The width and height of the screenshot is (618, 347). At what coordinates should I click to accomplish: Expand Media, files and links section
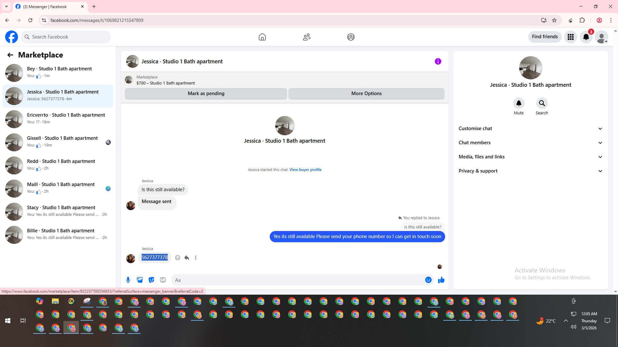(x=530, y=157)
